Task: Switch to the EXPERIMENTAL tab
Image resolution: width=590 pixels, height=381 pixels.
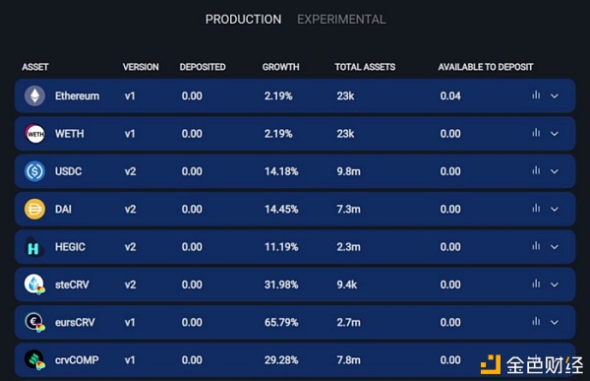Action: pos(341,20)
